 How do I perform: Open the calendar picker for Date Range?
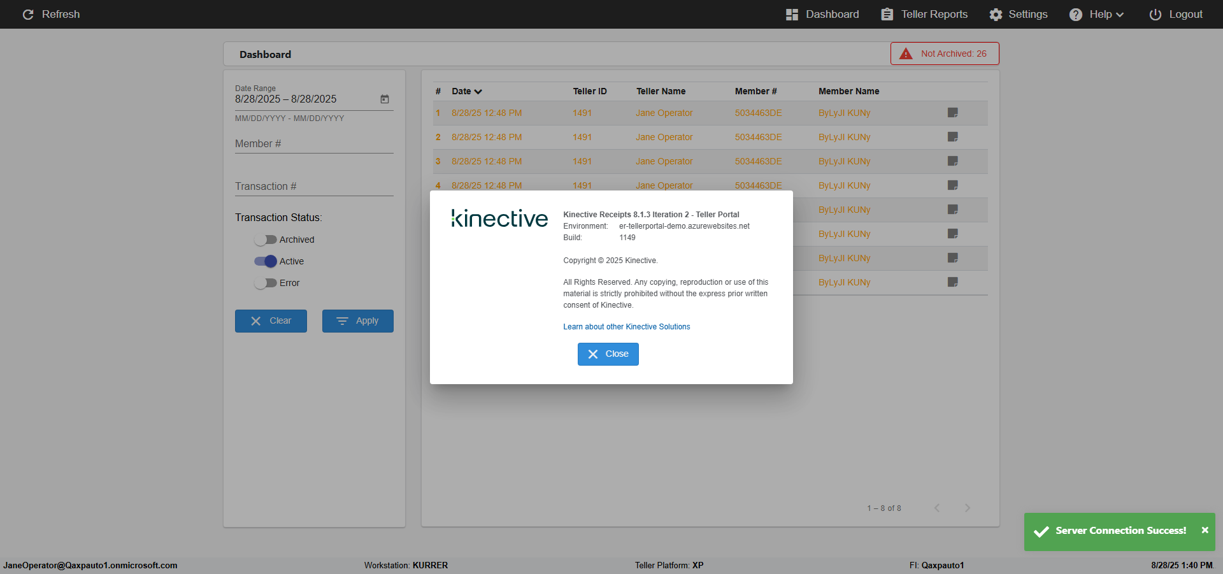pos(385,99)
